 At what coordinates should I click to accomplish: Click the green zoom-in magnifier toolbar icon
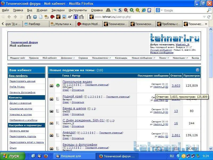pyautogui.click(x=132, y=10)
